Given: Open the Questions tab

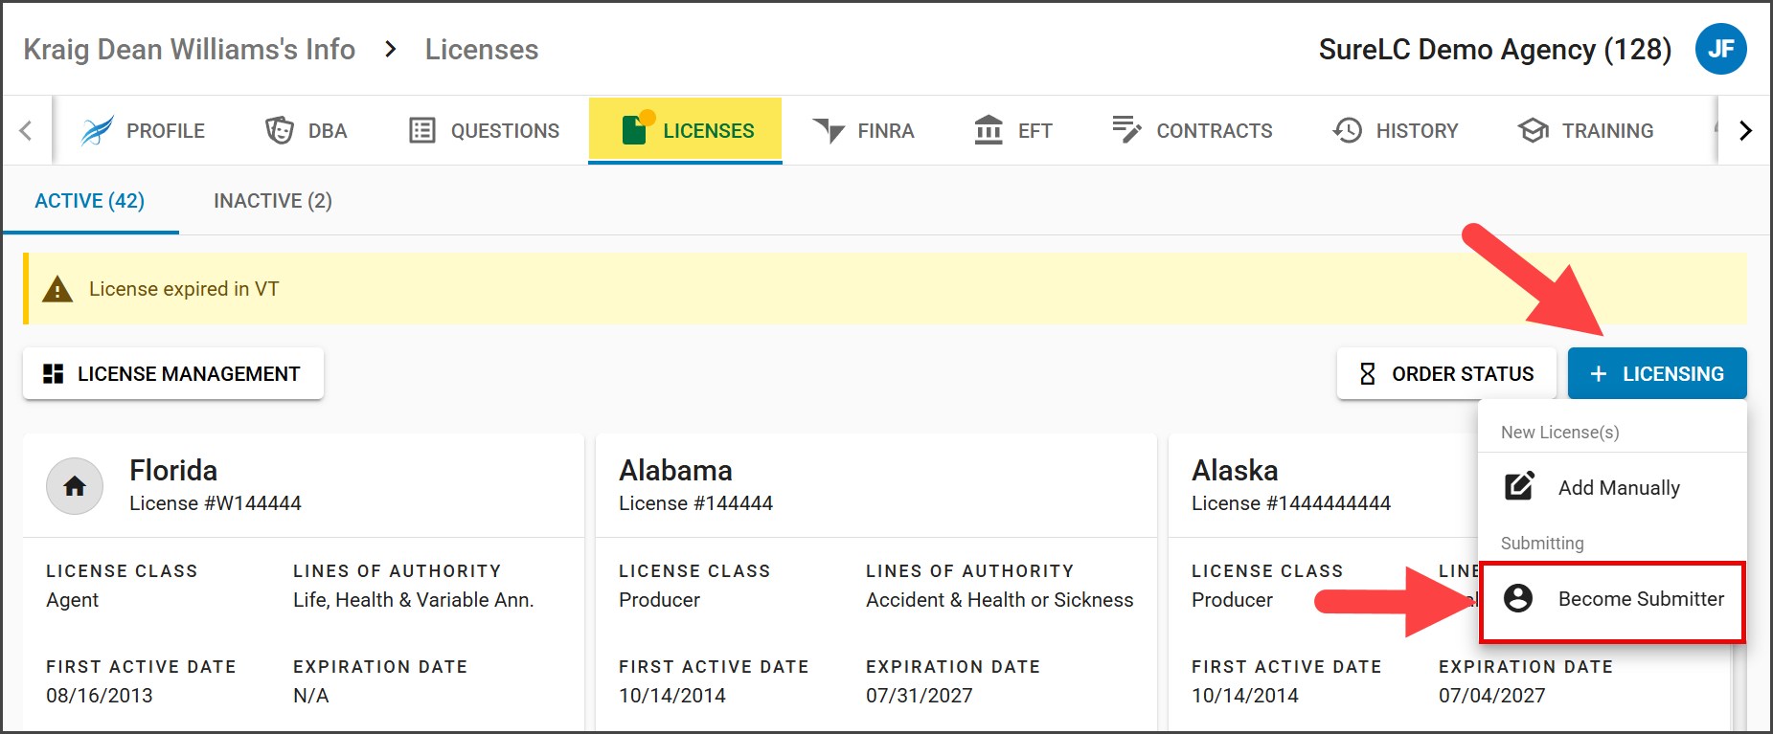Looking at the screenshot, I should pyautogui.click(x=484, y=130).
